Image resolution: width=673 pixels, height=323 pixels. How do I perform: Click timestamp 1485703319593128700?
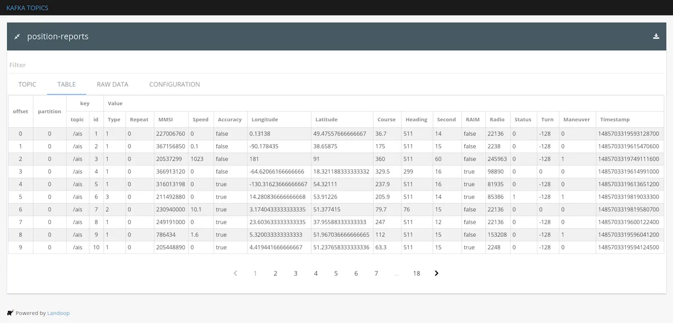click(629, 133)
